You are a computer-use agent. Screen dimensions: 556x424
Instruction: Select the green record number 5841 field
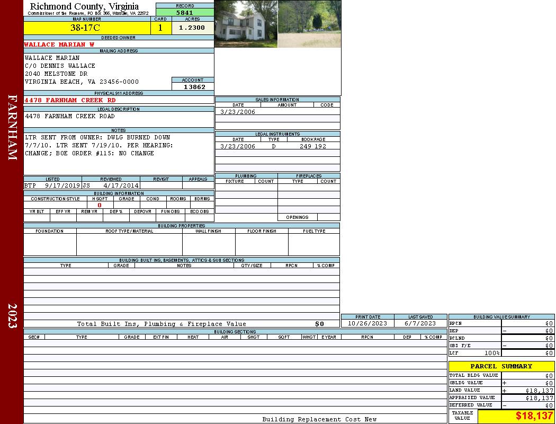pos(184,12)
